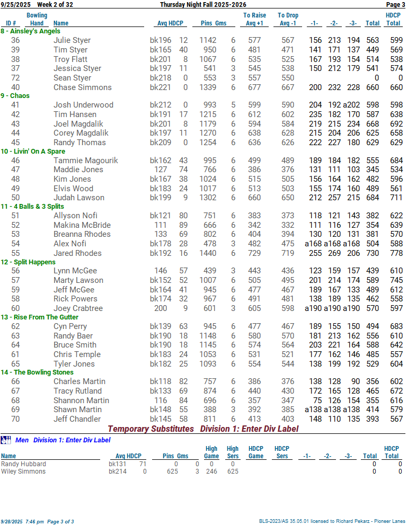
Task: Click bowler name Bruce Smith
Action: 75,345
